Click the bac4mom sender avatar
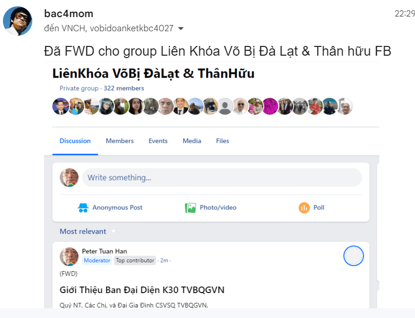The height and width of the screenshot is (318, 415). tap(18, 21)
